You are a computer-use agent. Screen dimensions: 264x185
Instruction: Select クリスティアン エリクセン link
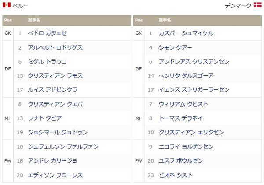pyautogui.click(x=191, y=132)
